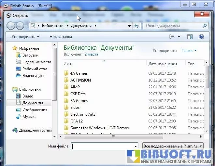This screenshot has width=215, height=166.
Task: Click the Back navigation arrow button
Action: click(x=11, y=26)
